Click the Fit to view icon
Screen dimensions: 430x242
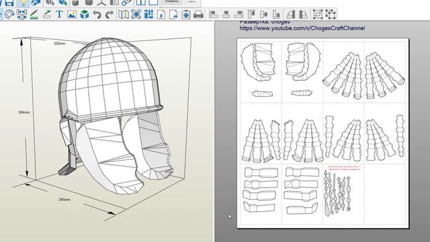pyautogui.click(x=136, y=14)
